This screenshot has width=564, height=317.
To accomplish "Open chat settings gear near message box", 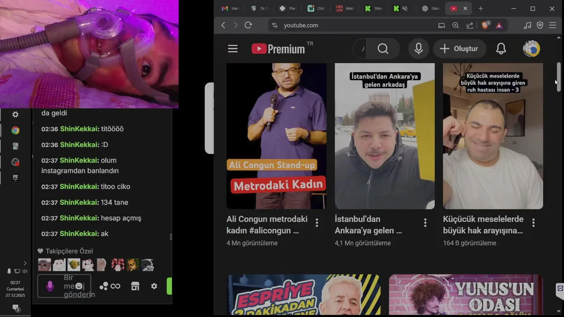I will coord(154,286).
